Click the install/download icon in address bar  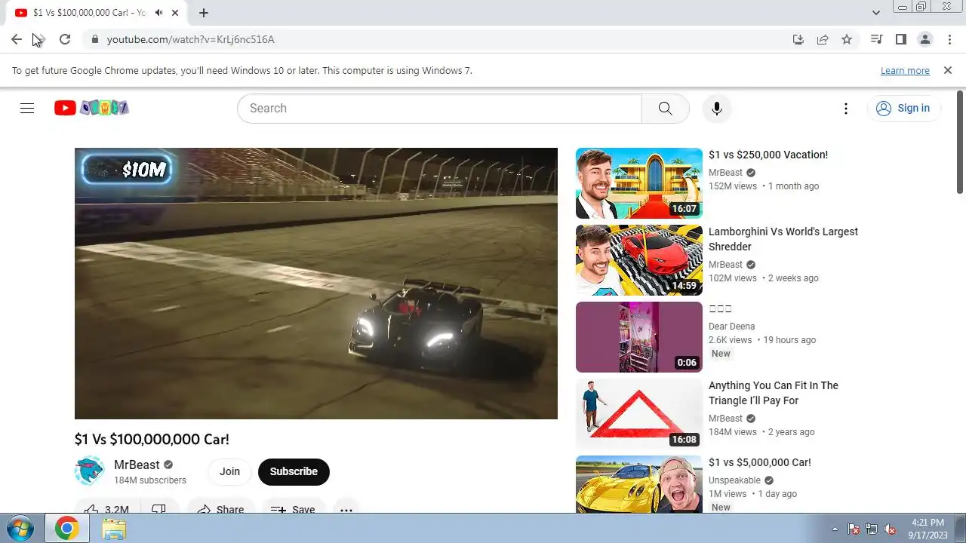[798, 39]
